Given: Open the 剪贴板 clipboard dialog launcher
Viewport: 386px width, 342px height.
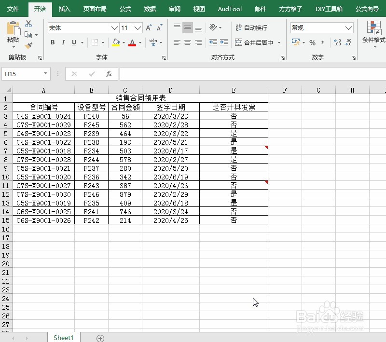Looking at the screenshot, I should (40, 58).
